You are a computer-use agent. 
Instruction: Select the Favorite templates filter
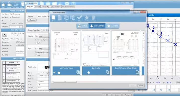tap(112, 26)
